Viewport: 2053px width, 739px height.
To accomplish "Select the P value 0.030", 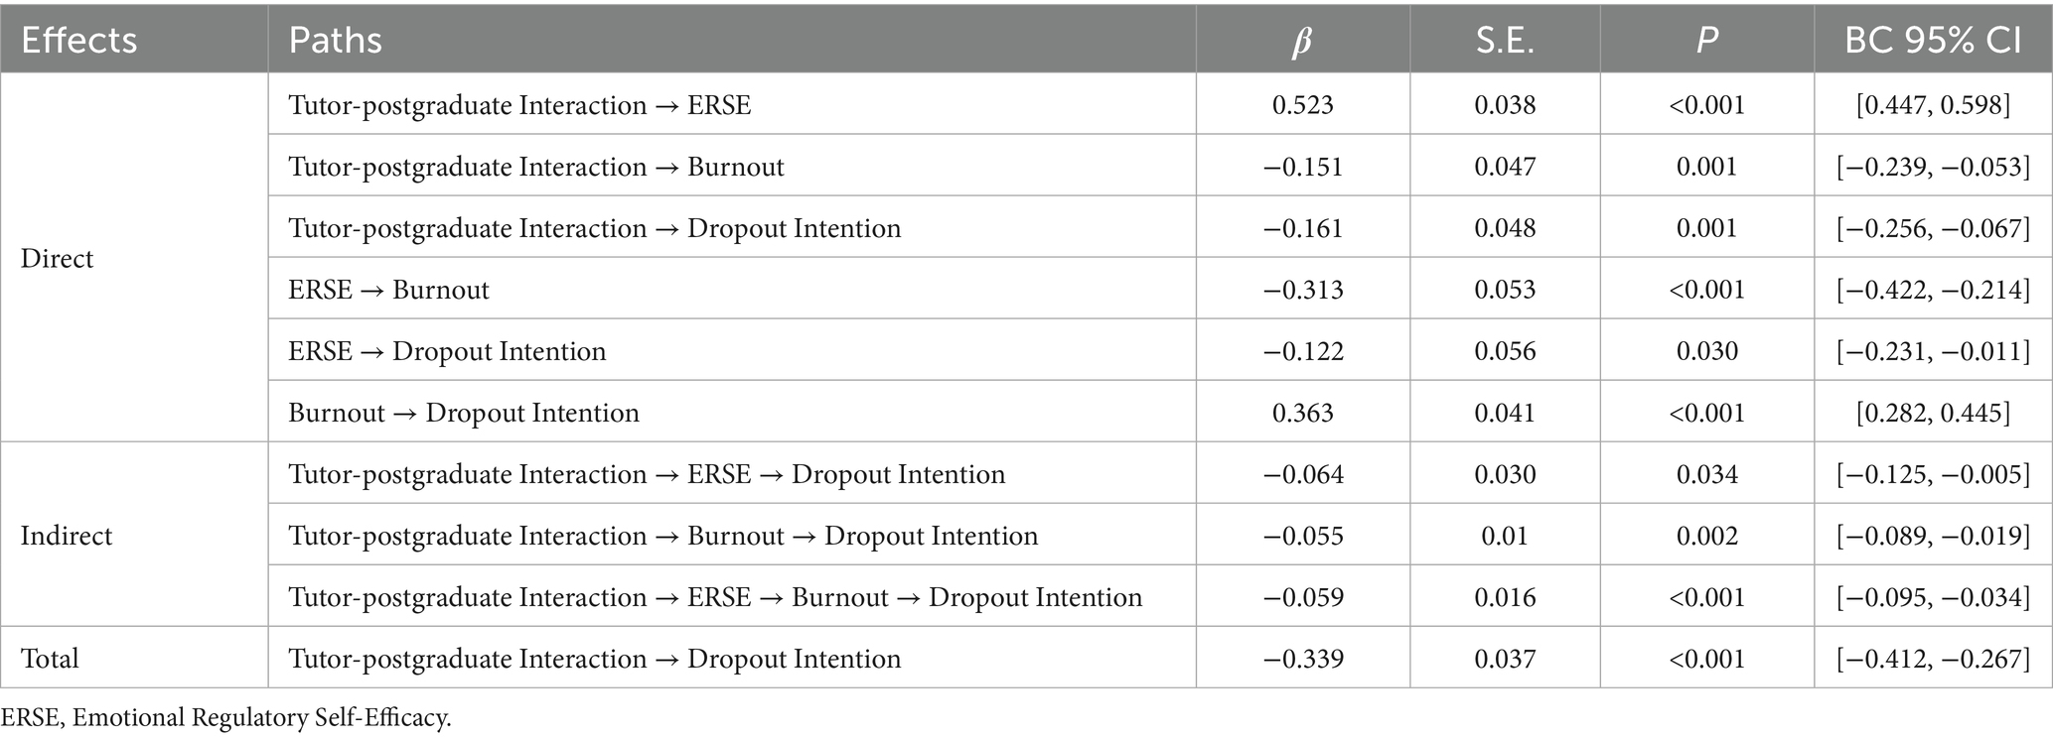I will [1706, 351].
